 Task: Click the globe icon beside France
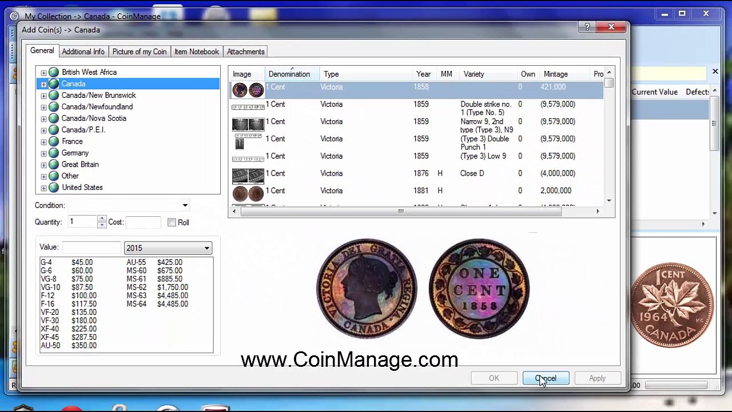54,141
